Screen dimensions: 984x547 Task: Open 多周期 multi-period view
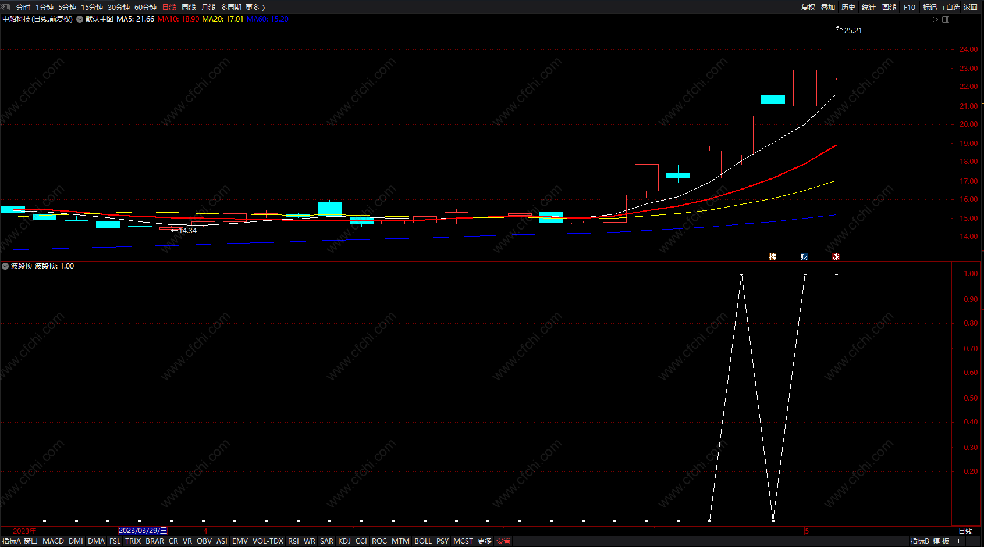[231, 8]
